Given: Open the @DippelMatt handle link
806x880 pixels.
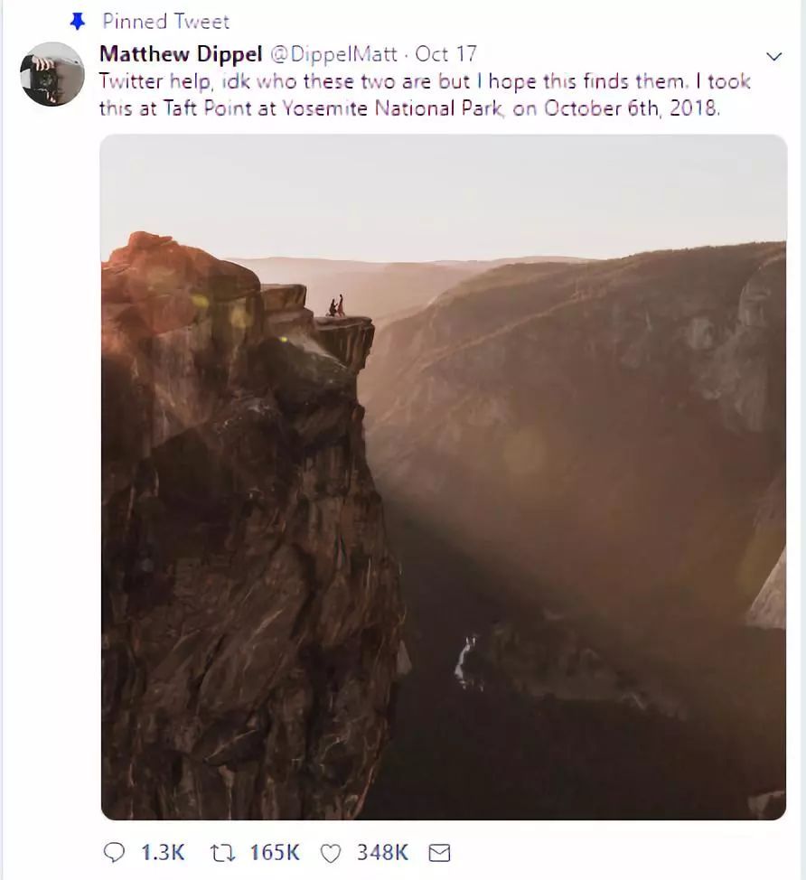Looking at the screenshot, I should pos(336,54).
